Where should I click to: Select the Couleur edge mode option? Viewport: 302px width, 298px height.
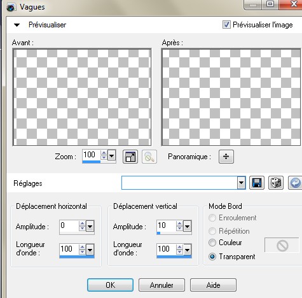point(212,243)
